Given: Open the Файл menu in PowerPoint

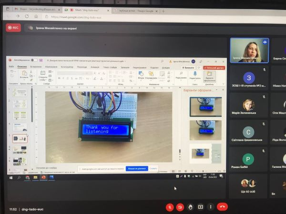Looking at the screenshot, I should (x=11, y=67).
